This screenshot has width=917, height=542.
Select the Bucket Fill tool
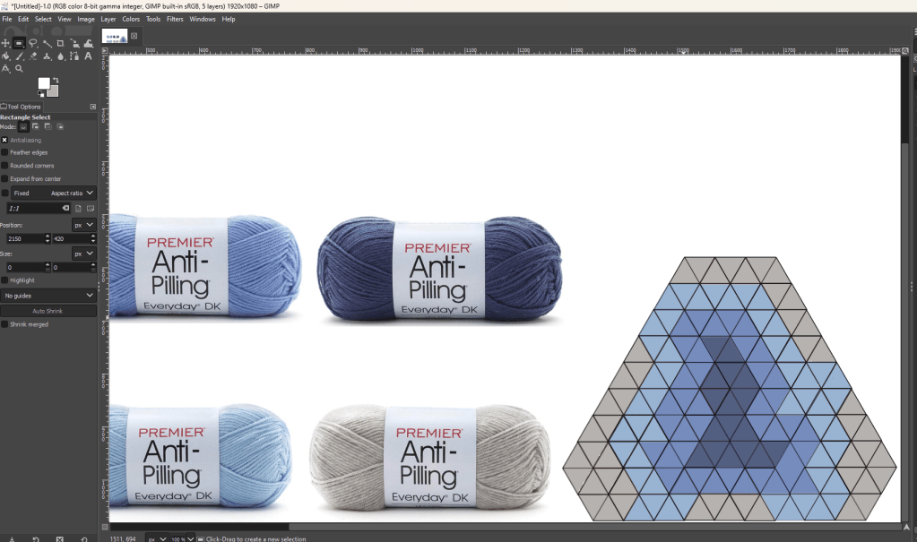click(5, 56)
